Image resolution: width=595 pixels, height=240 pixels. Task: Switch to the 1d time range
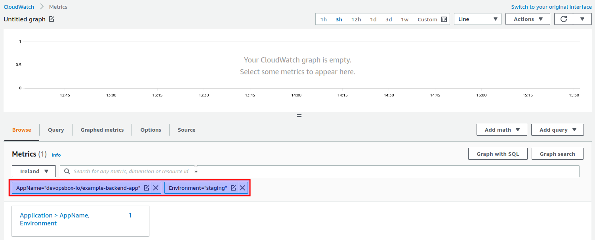[x=373, y=19]
